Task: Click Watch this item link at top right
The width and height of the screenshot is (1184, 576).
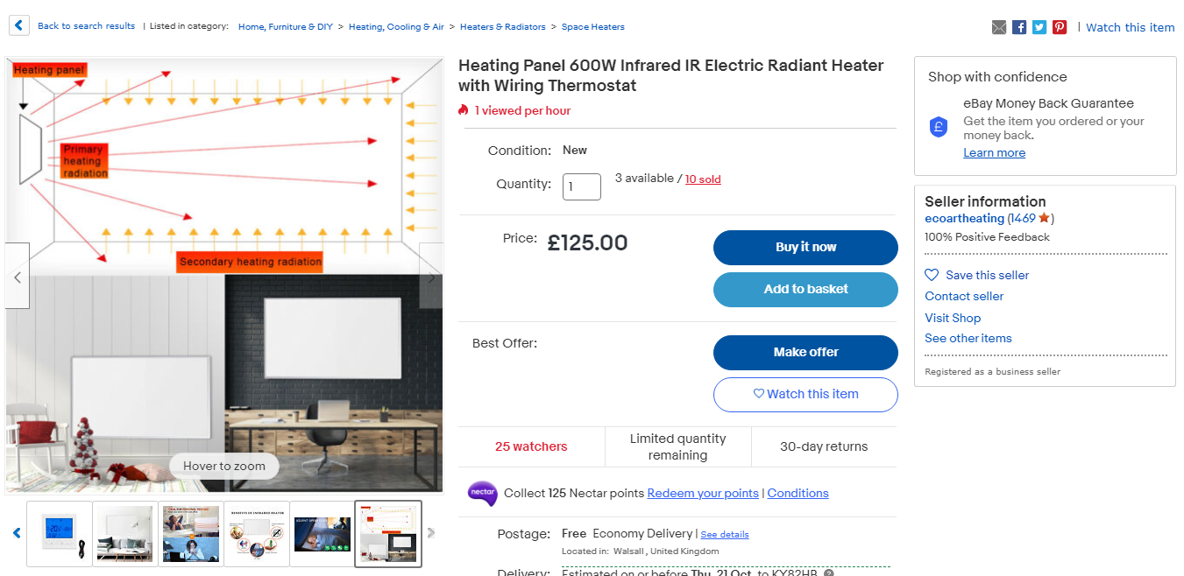Action: pyautogui.click(x=1130, y=27)
